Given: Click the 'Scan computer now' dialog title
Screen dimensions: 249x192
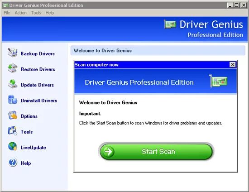Looking at the screenshot, I should coord(96,65).
